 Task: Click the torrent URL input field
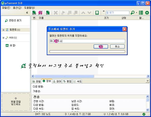tap(87, 41)
